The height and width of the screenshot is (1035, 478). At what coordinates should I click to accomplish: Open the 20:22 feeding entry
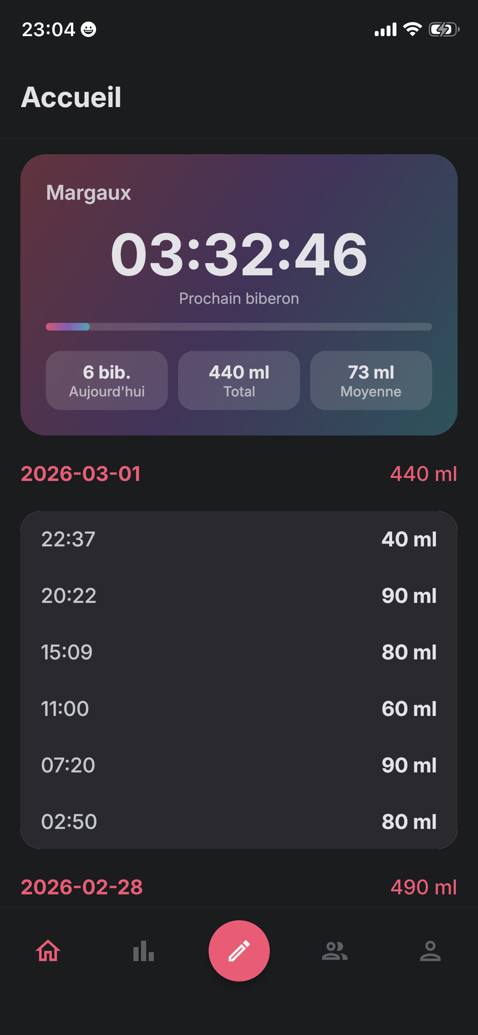[239, 596]
